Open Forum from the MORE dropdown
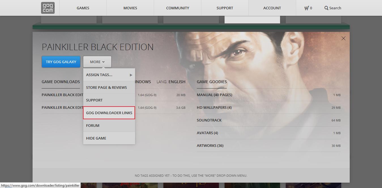This screenshot has width=382, height=188. point(109,125)
